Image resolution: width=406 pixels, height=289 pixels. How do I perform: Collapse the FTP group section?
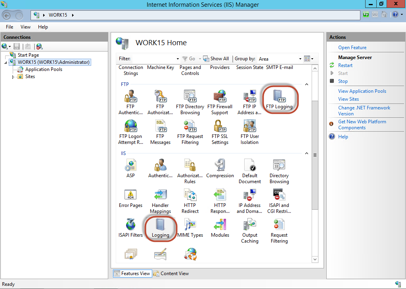click(x=306, y=84)
